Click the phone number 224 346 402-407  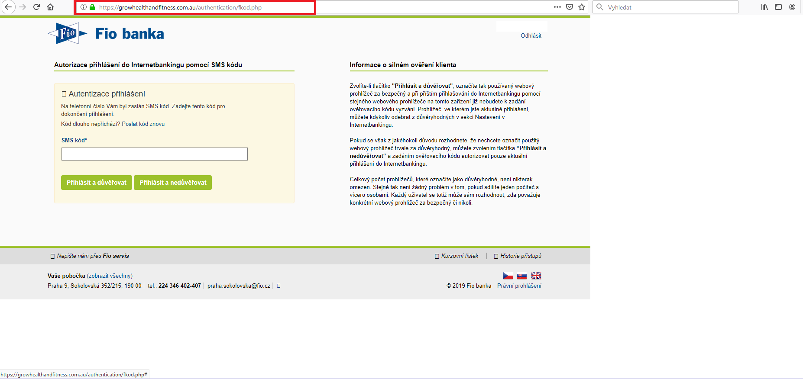tap(180, 286)
